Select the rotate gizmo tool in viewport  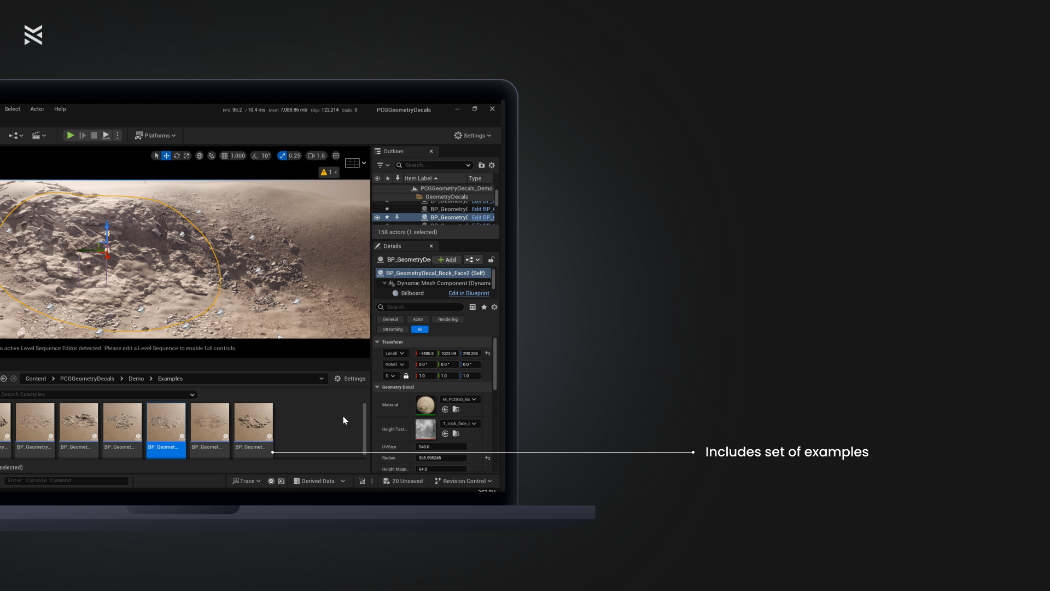177,156
